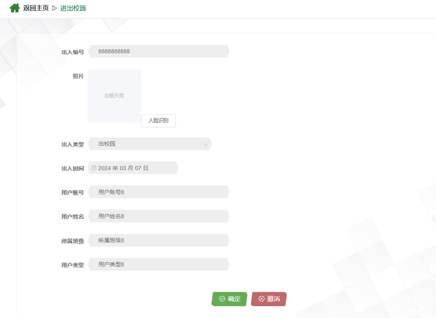Cancel the form with 撤消

pos(269,299)
